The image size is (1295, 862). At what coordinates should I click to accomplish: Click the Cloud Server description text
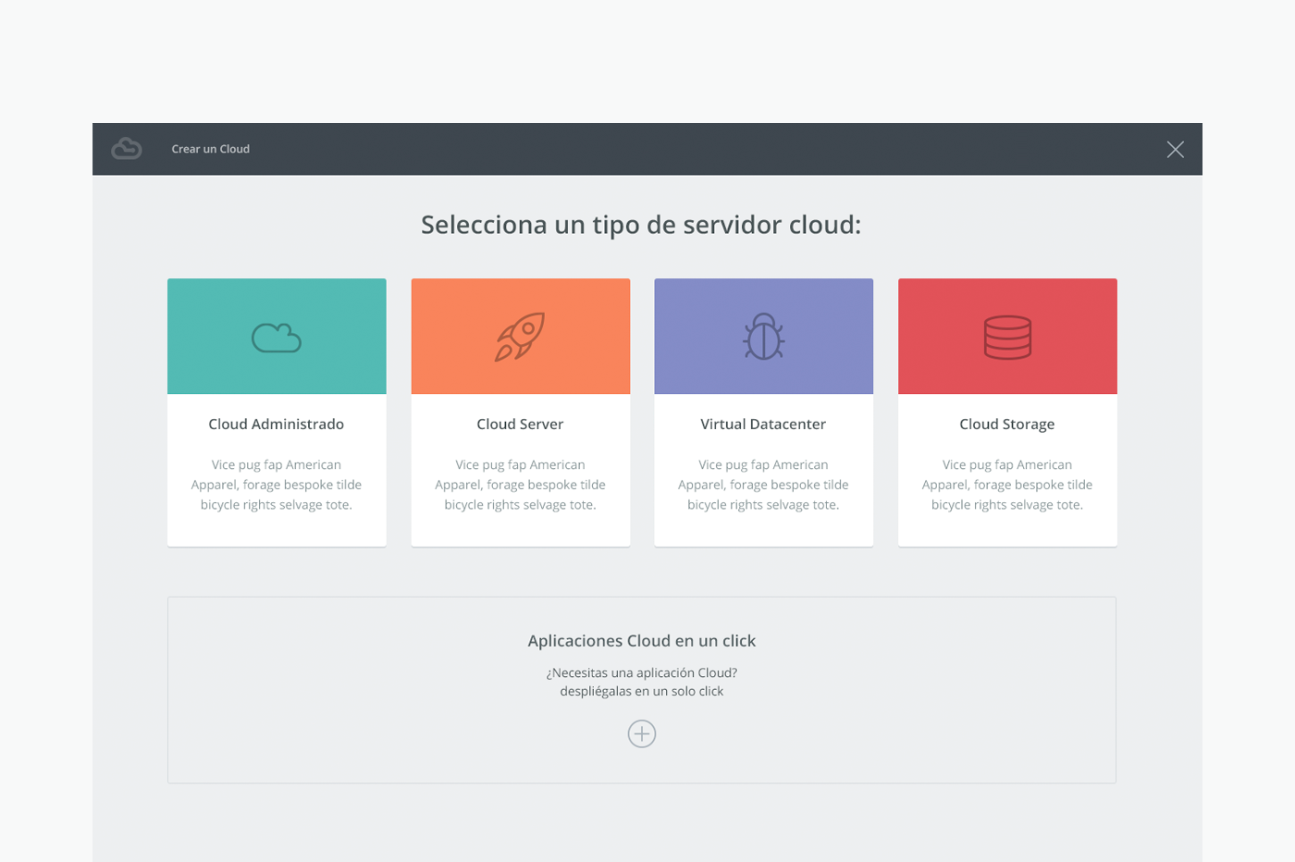(x=520, y=485)
